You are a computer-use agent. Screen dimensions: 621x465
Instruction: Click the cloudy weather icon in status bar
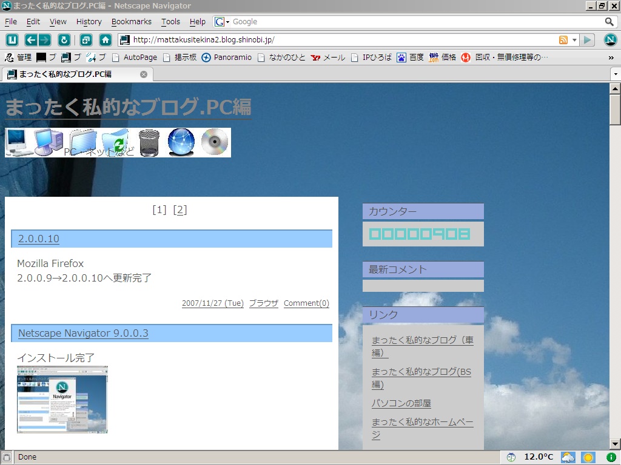[568, 458]
